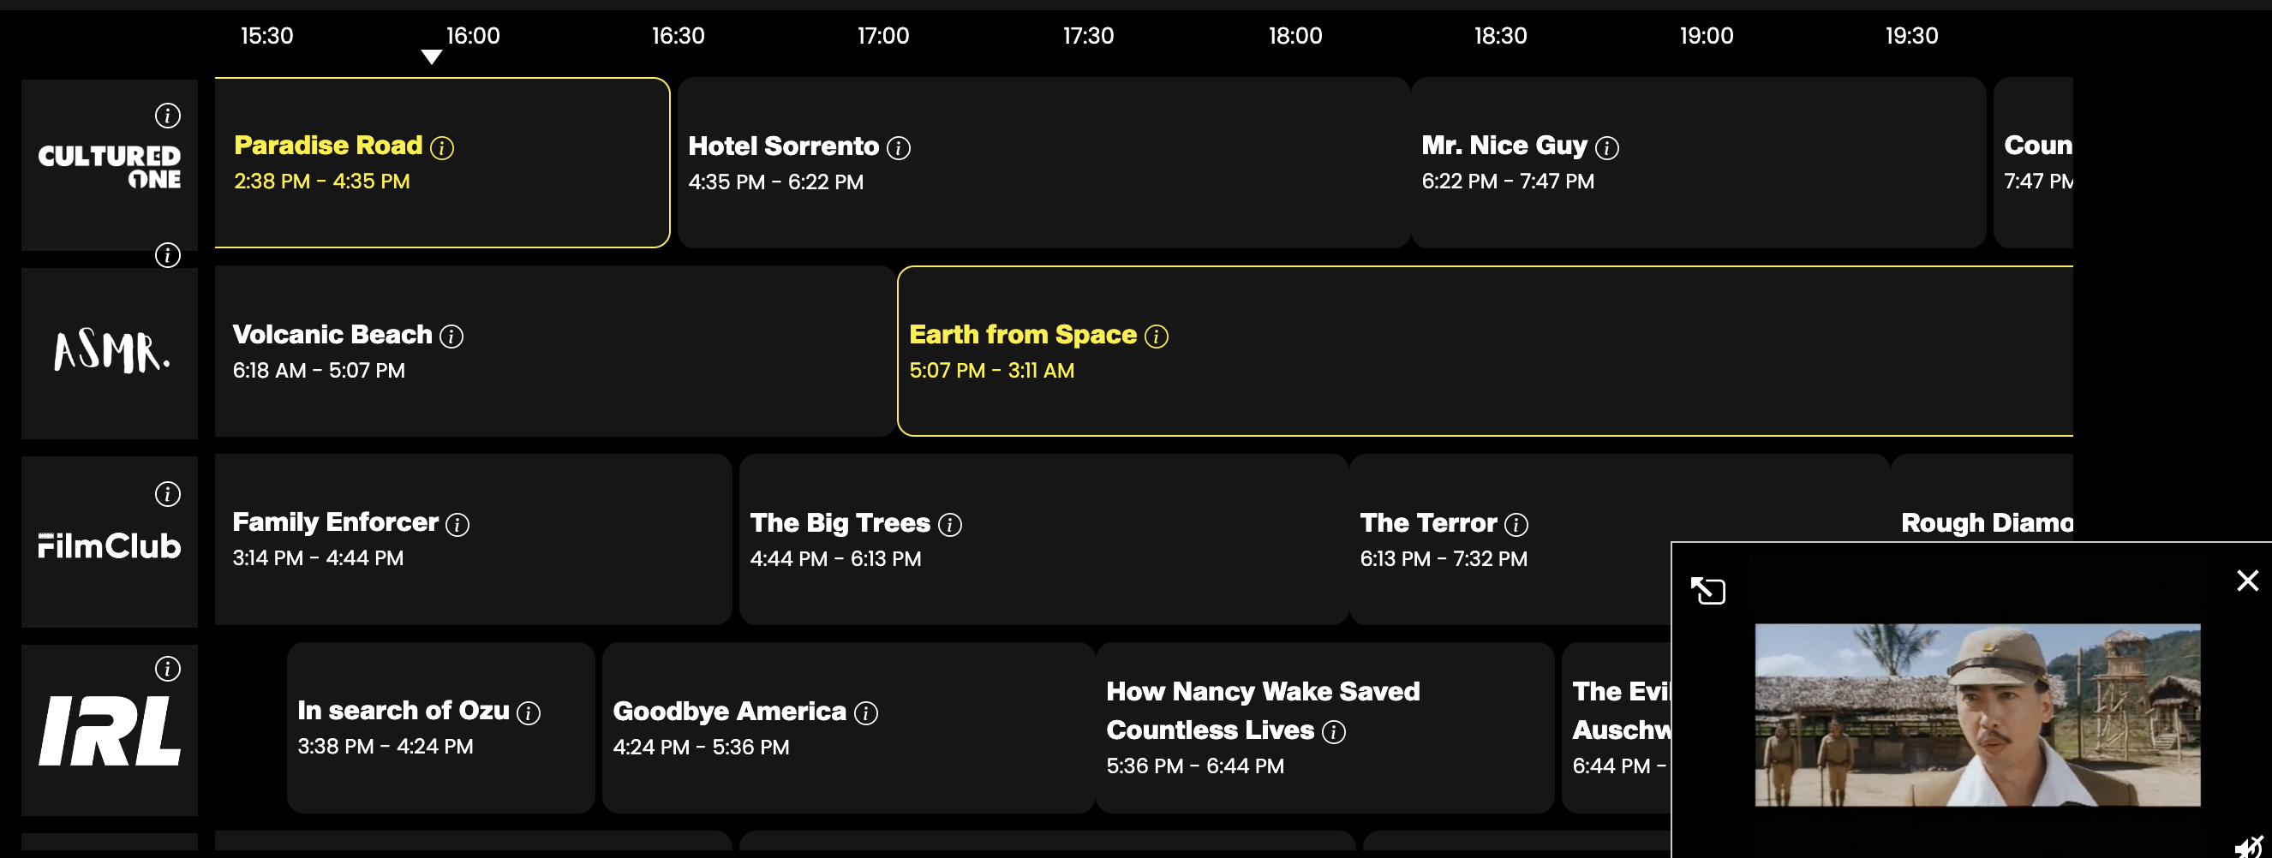Show In search of Ozu info
This screenshot has width=2272, height=858.
[529, 712]
